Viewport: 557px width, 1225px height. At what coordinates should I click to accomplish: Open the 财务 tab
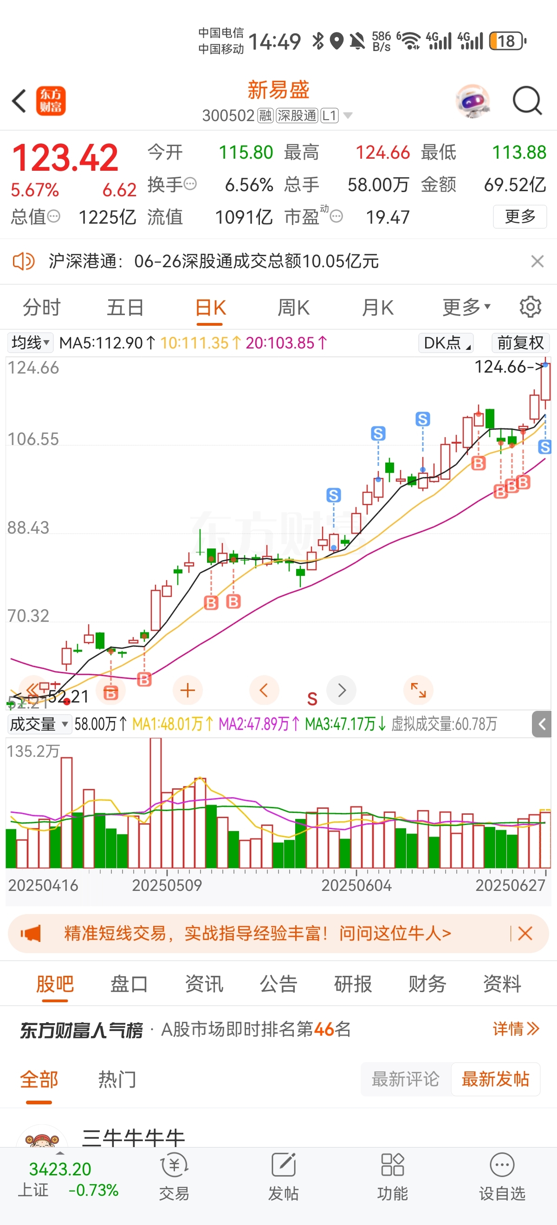[x=427, y=983]
